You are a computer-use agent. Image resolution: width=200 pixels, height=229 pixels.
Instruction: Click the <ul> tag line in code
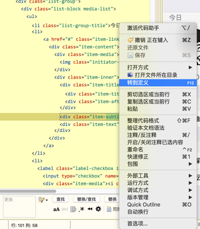click(x=31, y=16)
